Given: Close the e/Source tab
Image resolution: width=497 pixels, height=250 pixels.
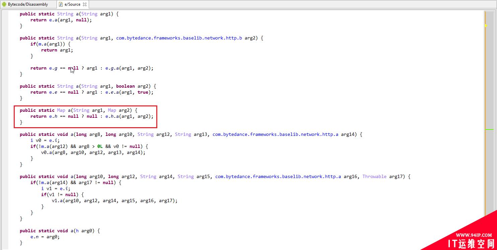Looking at the screenshot, I should click(85, 4).
